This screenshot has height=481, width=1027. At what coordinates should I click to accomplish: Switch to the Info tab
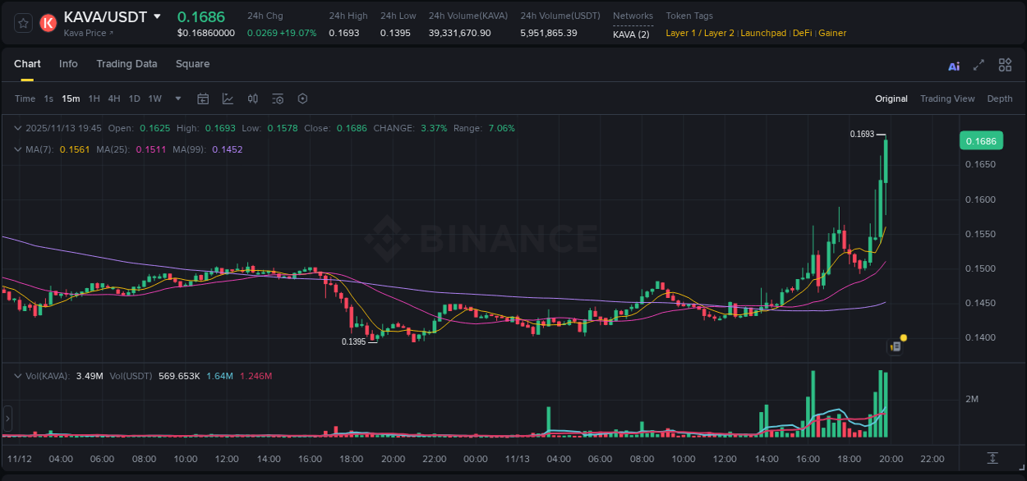pos(68,64)
